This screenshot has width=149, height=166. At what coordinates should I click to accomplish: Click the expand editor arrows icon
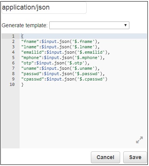point(139,140)
